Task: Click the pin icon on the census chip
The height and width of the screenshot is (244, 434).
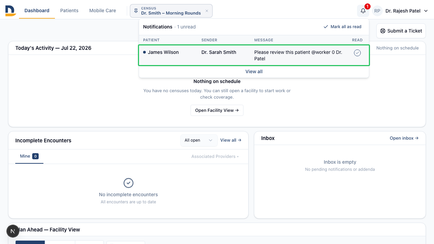Action: pyautogui.click(x=136, y=11)
